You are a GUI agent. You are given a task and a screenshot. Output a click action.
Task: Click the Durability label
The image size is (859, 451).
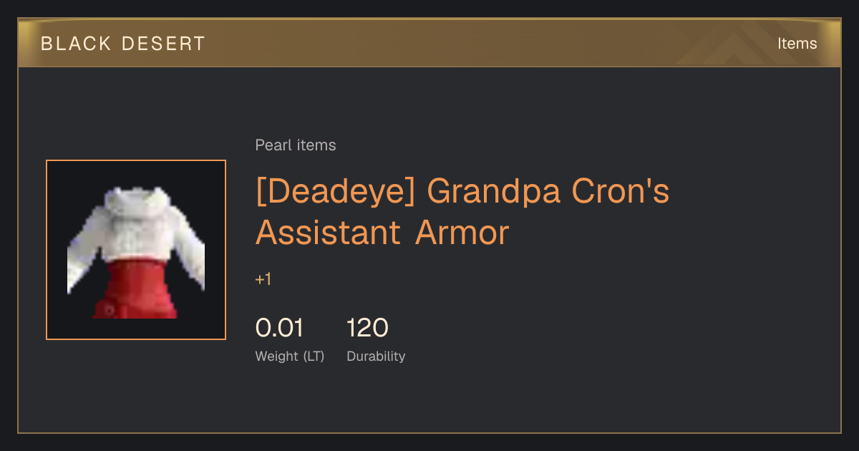[x=376, y=356]
